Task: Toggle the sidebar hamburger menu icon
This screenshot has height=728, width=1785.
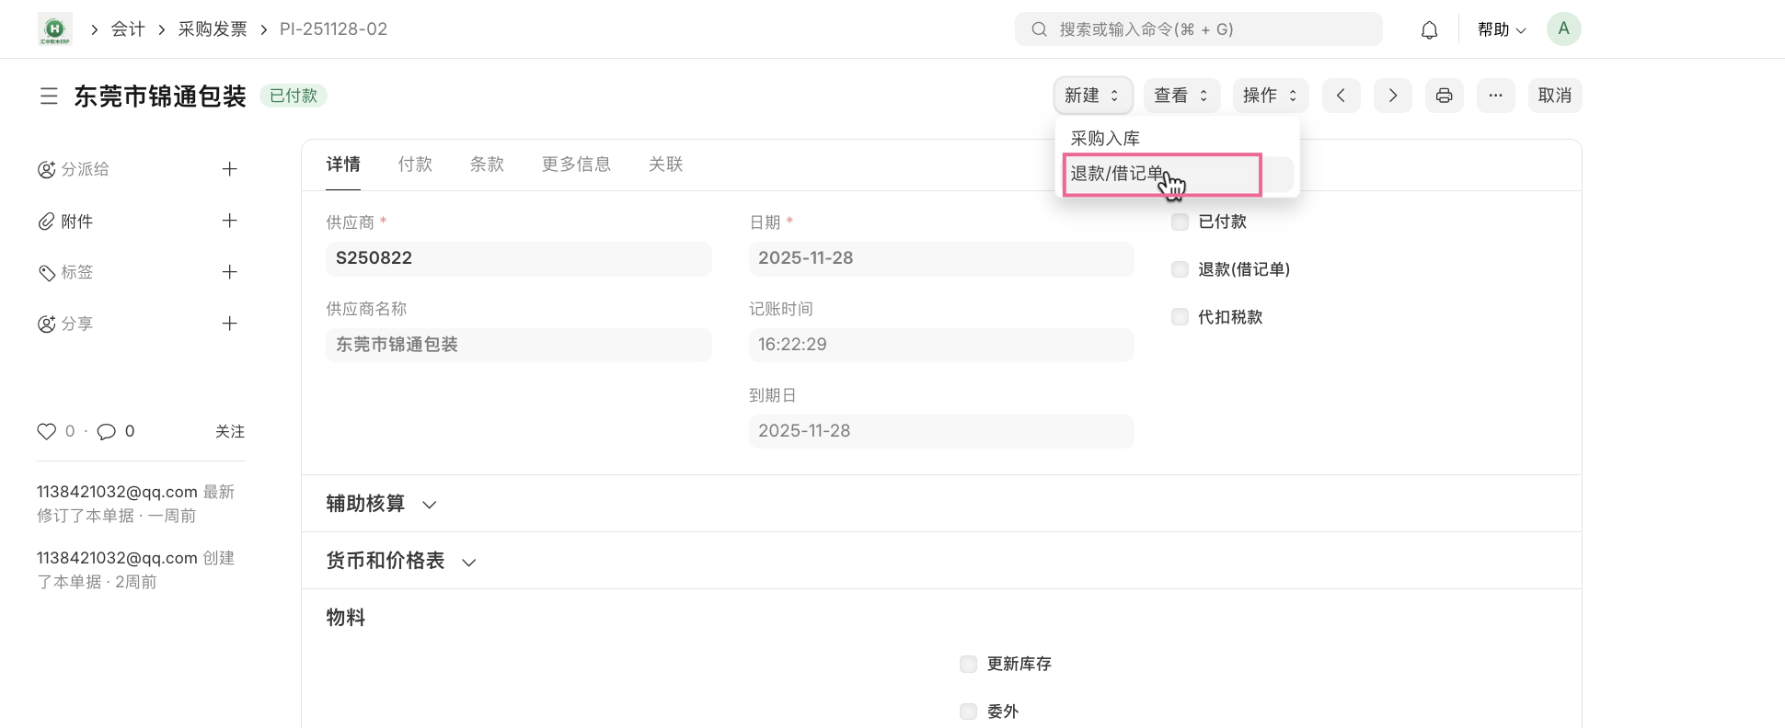Action: click(x=49, y=97)
